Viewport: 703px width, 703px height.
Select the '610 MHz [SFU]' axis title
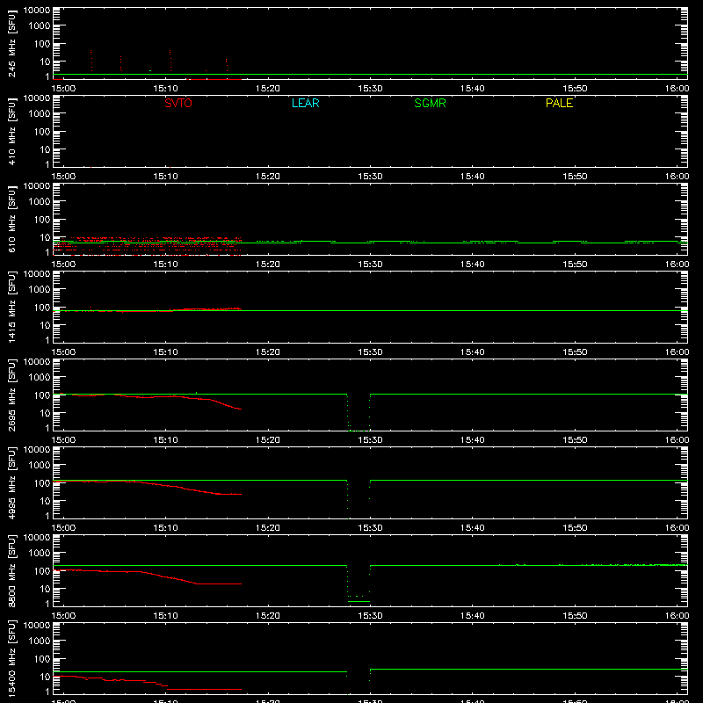click(x=11, y=219)
